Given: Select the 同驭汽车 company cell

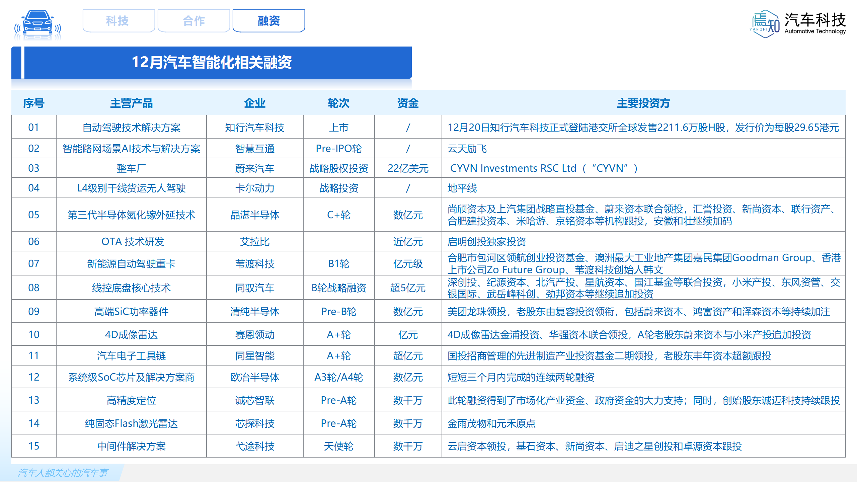Looking at the screenshot, I should pos(255,288).
